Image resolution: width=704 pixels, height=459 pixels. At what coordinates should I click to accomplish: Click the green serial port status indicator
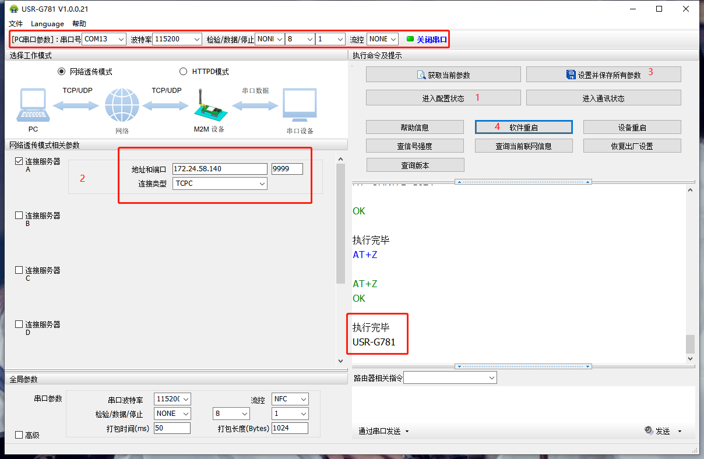click(x=410, y=39)
